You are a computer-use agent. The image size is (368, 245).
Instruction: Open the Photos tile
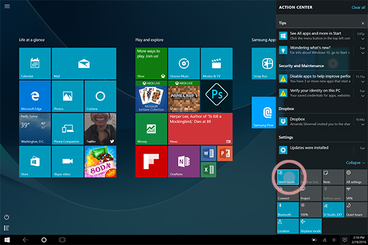click(x=67, y=96)
